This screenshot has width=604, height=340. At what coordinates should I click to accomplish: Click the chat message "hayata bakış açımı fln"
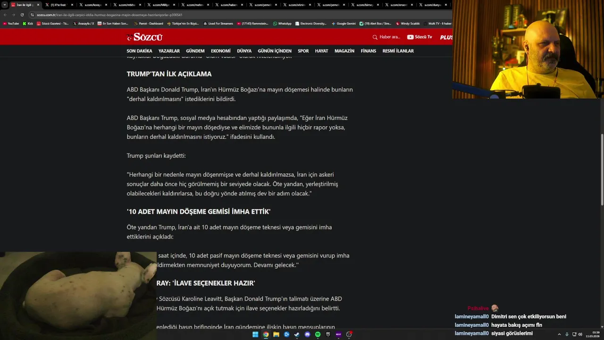517,325
